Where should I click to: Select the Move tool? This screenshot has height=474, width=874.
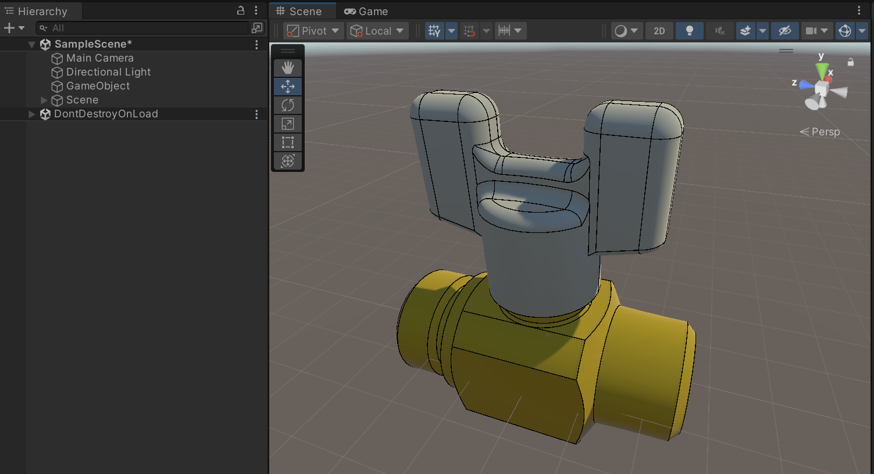click(288, 87)
